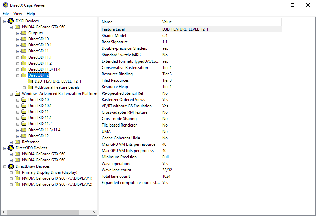Click the DirectDraw Devices DirectX icon
This screenshot has height=216, width=316.
click(11, 166)
